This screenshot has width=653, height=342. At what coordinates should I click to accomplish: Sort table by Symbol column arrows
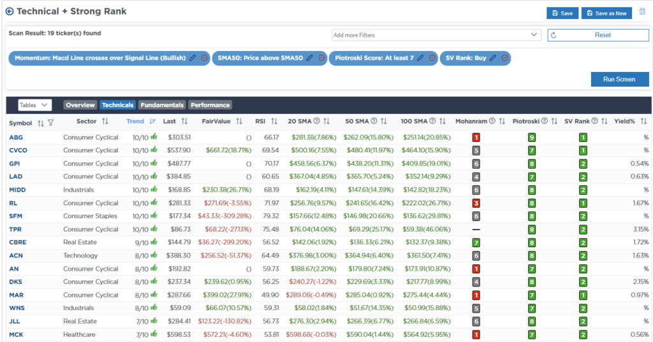tap(40, 123)
